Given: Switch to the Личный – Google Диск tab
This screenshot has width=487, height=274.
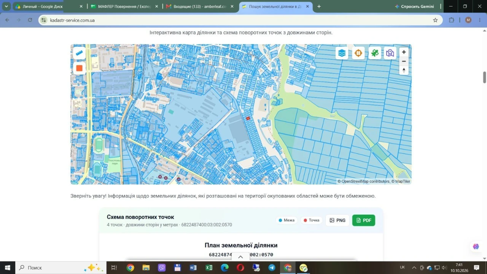Looking at the screenshot, I should coord(49,6).
